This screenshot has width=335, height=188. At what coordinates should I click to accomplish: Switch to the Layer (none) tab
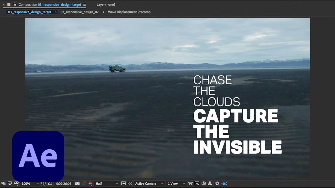pyautogui.click(x=106, y=5)
